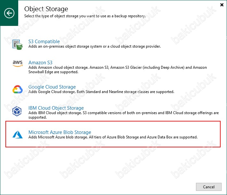Select the Microsoft Azure logo icon
The height and width of the screenshot is (195, 227).
click(x=18, y=135)
